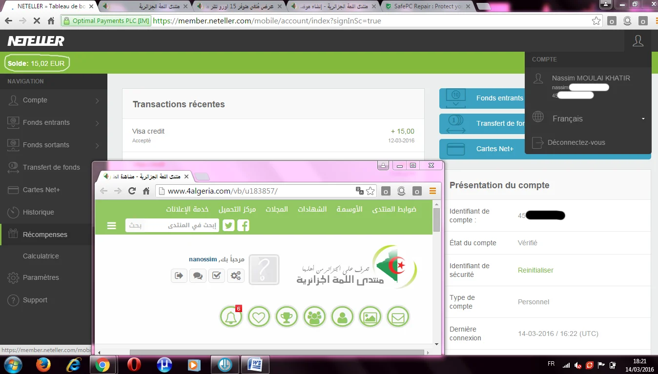Open the forum messages envelope icon
This screenshot has height=374, width=658.
point(398,317)
